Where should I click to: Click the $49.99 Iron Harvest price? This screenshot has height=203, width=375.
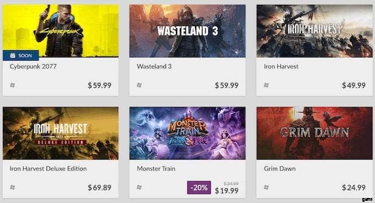pyautogui.click(x=353, y=86)
